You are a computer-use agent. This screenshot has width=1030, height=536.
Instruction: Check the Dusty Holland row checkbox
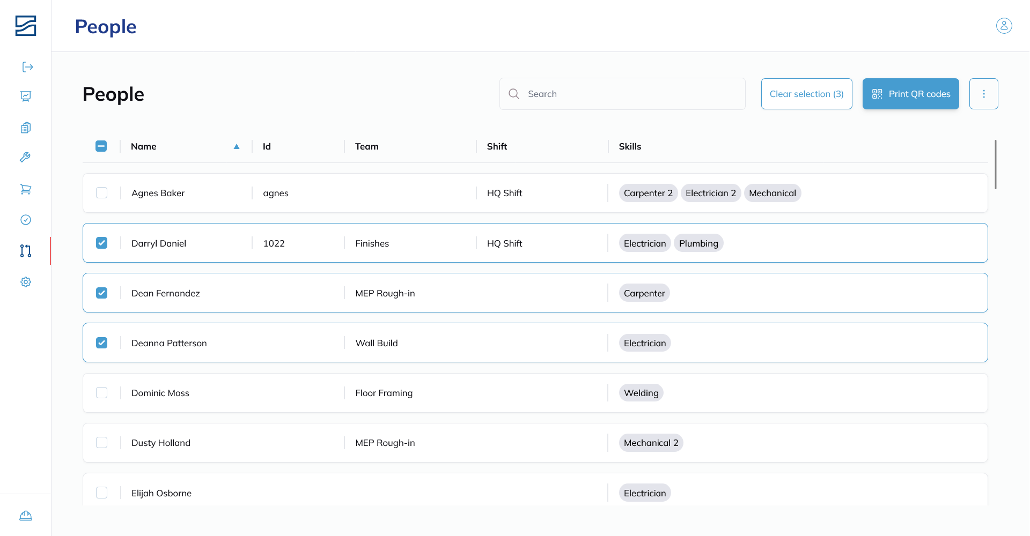[x=101, y=443]
